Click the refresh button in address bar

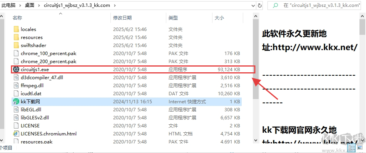point(259,5)
